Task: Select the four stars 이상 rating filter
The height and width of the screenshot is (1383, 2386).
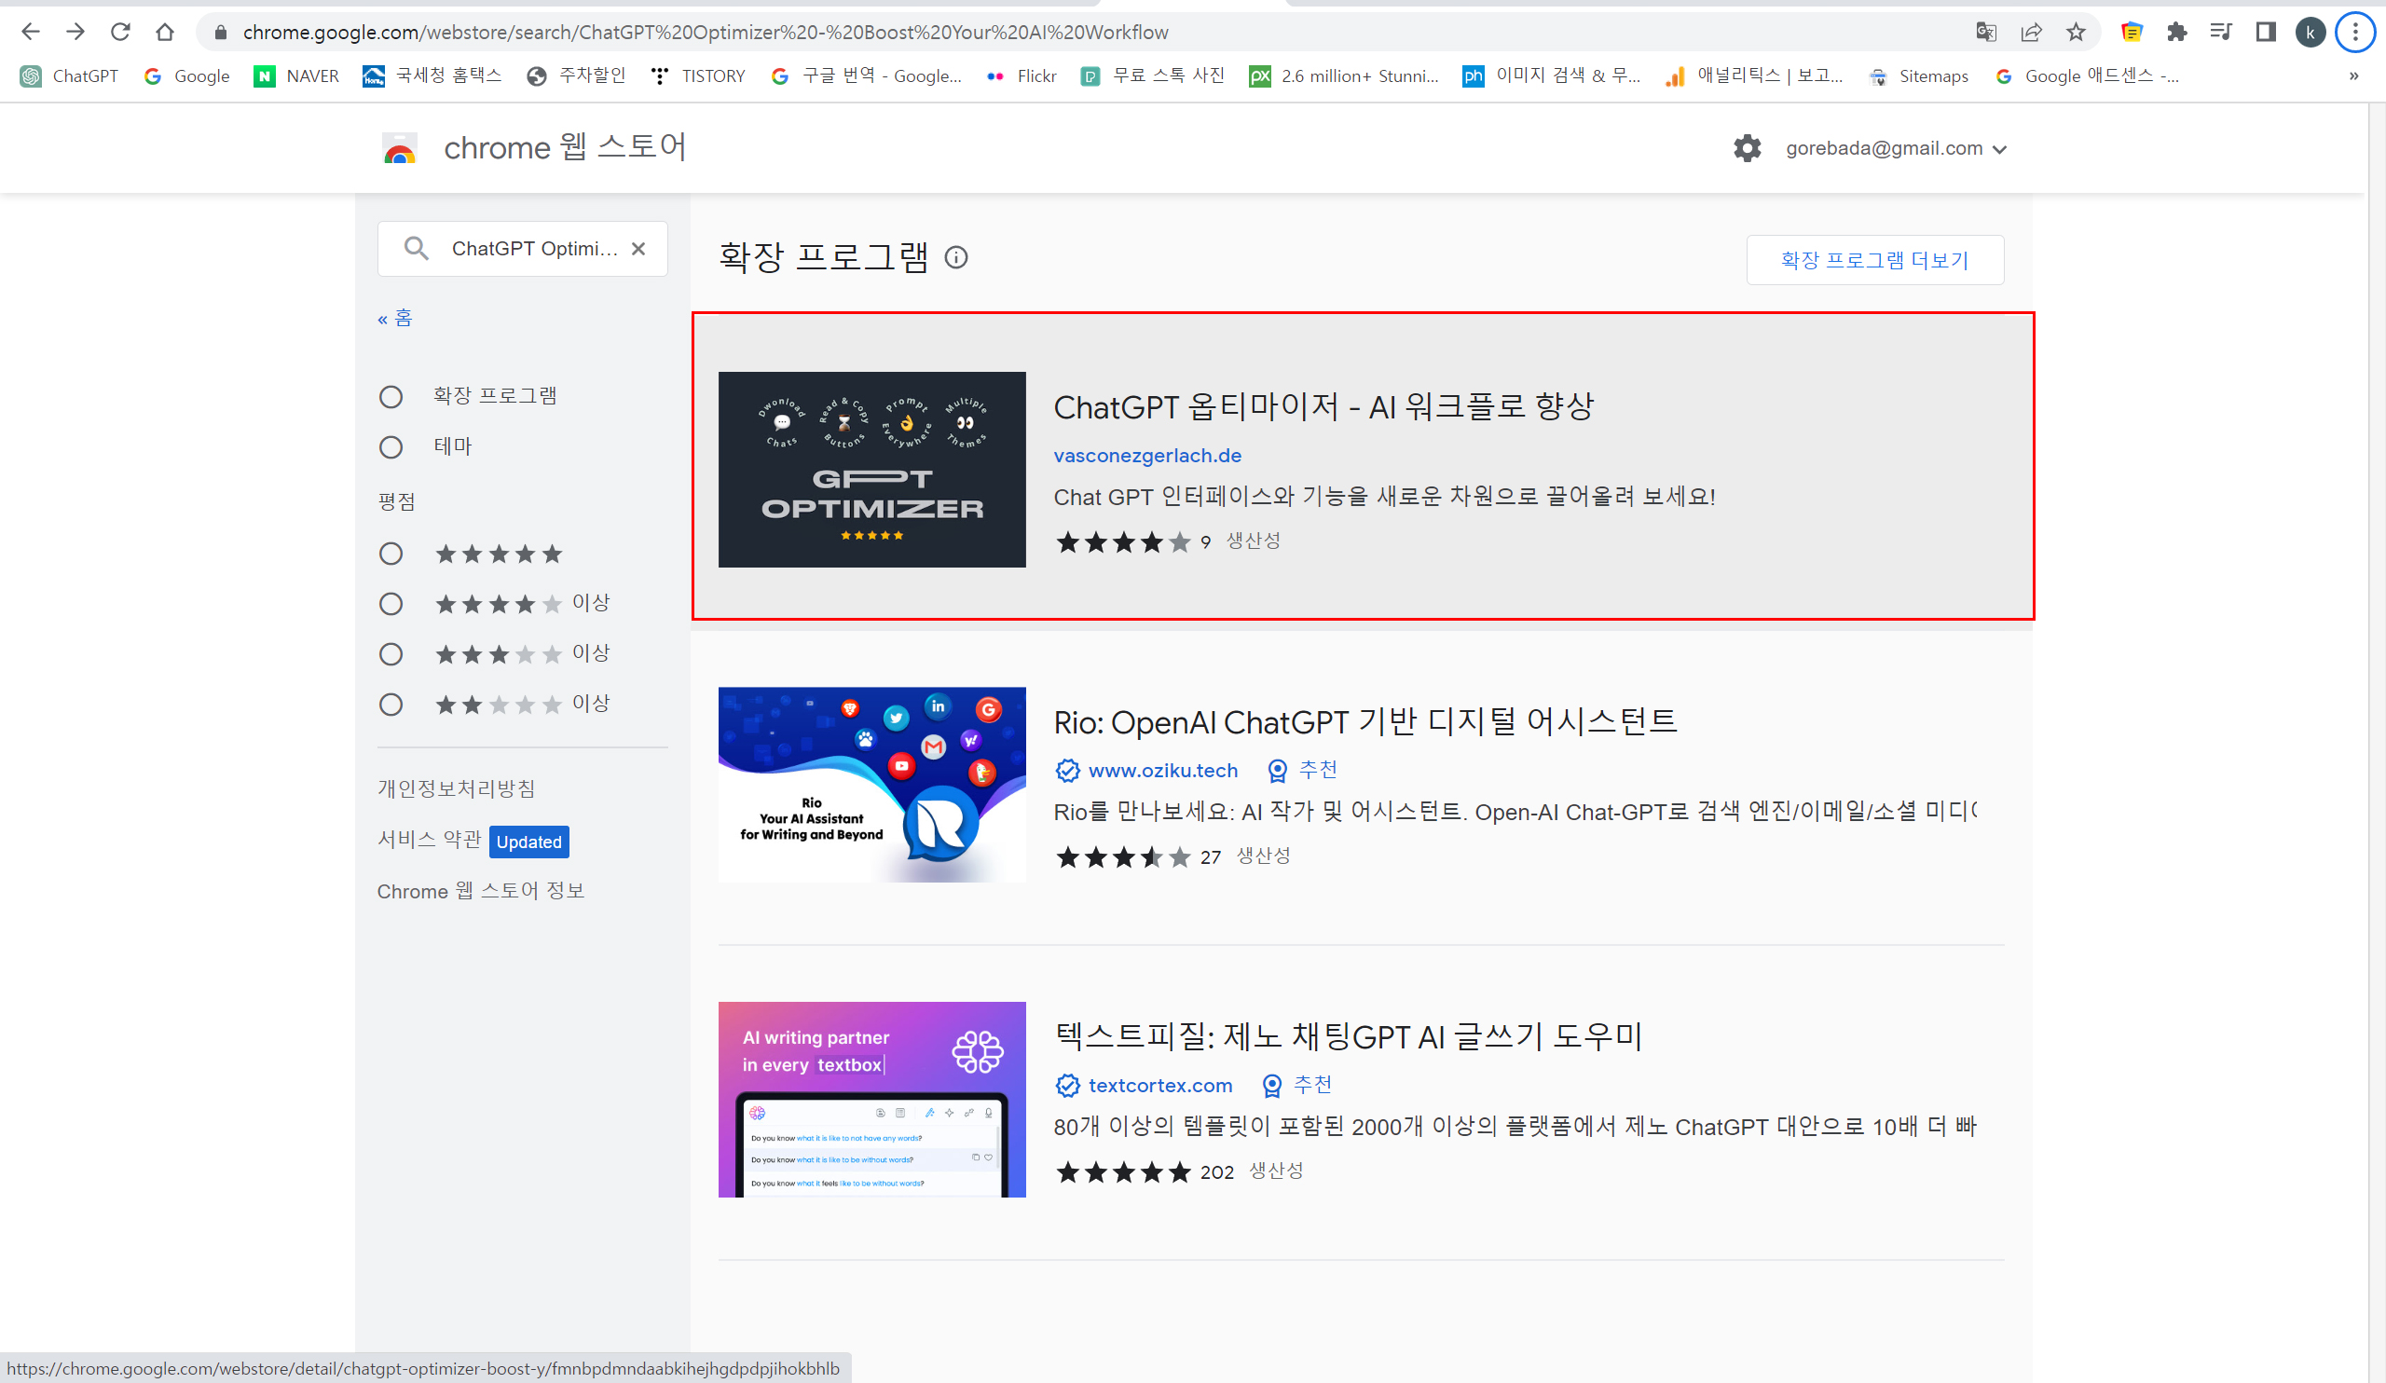Action: [391, 604]
